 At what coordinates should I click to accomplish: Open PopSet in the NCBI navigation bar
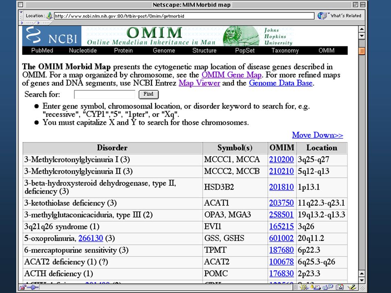[245, 50]
